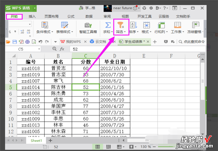
Task: Click the 行和列 rows and columns icon
Action: coord(161,25)
